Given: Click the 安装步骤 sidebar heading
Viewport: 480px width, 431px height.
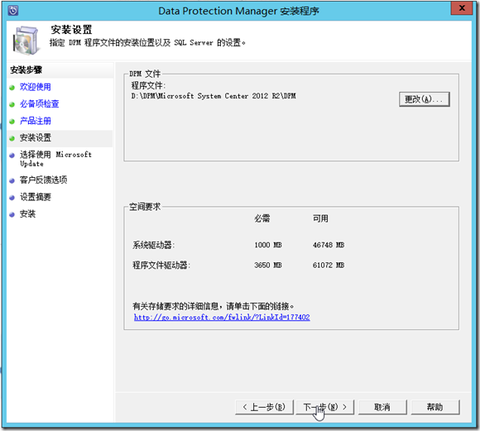Looking at the screenshot, I should pyautogui.click(x=26, y=70).
